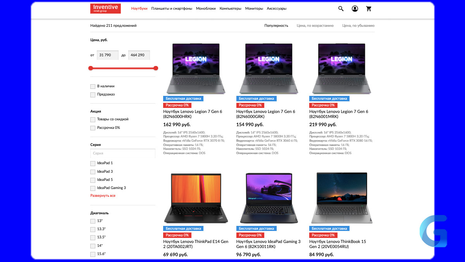465x262 pixels.
Task: Click Рассрочка 0% badge on ThinkBook 15
Action: [x=323, y=235]
